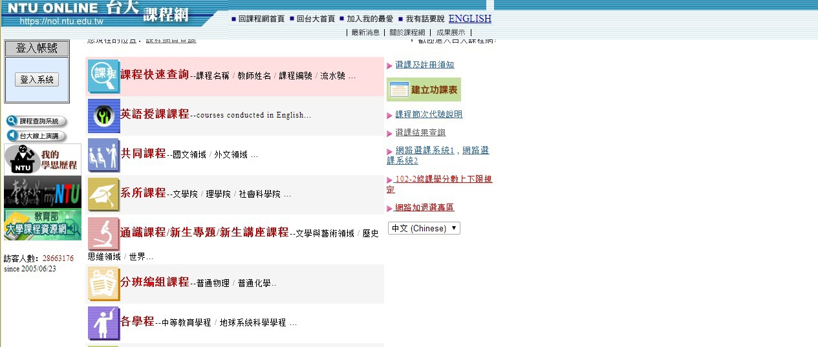
Task: Open the 課程快速查詢 magnifier icon
Action: tap(103, 77)
